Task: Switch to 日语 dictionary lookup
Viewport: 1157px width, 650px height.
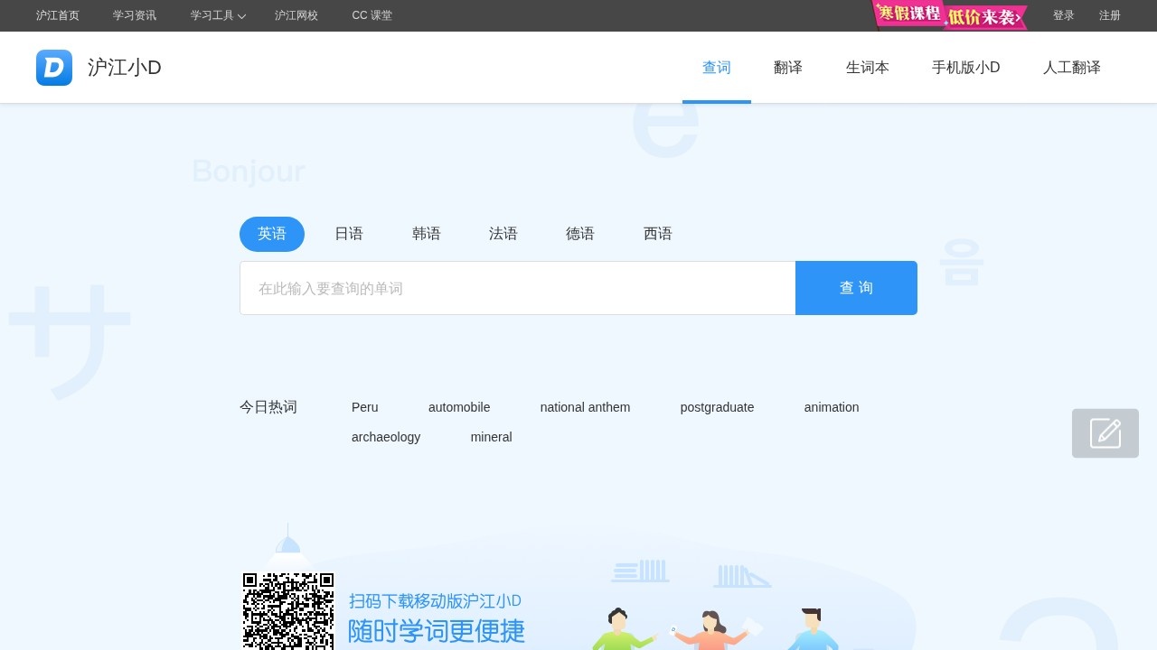Action: point(348,233)
